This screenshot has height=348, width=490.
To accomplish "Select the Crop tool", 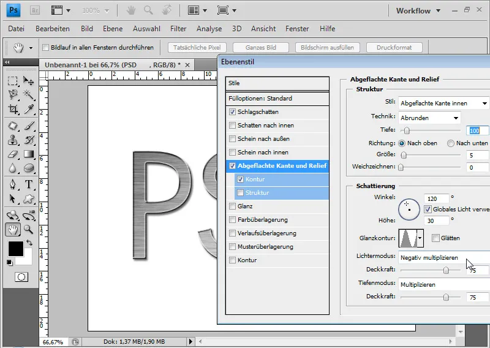I will (13, 109).
